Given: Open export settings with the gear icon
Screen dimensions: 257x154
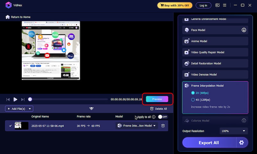Looking at the screenshot, I should (242, 142).
